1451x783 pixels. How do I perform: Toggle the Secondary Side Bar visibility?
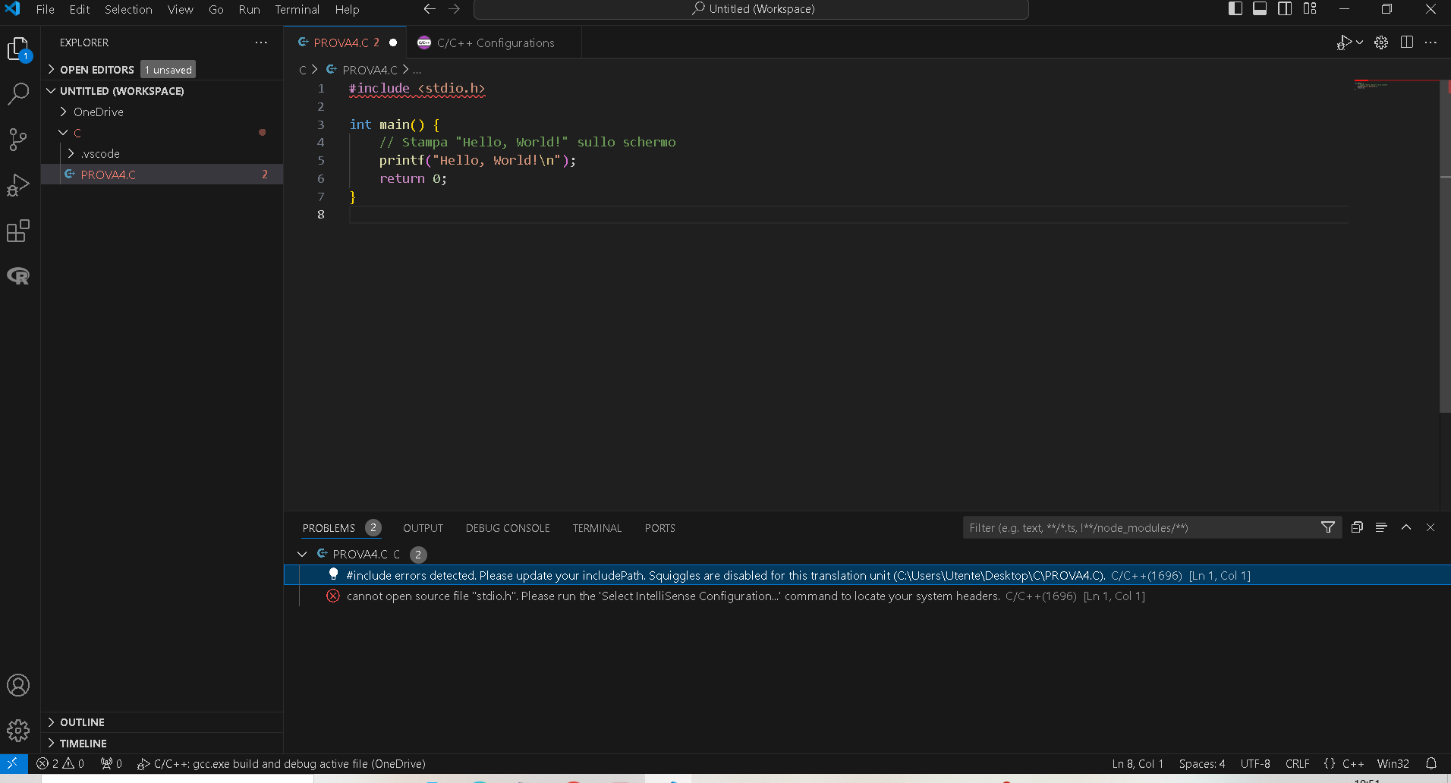point(1285,9)
